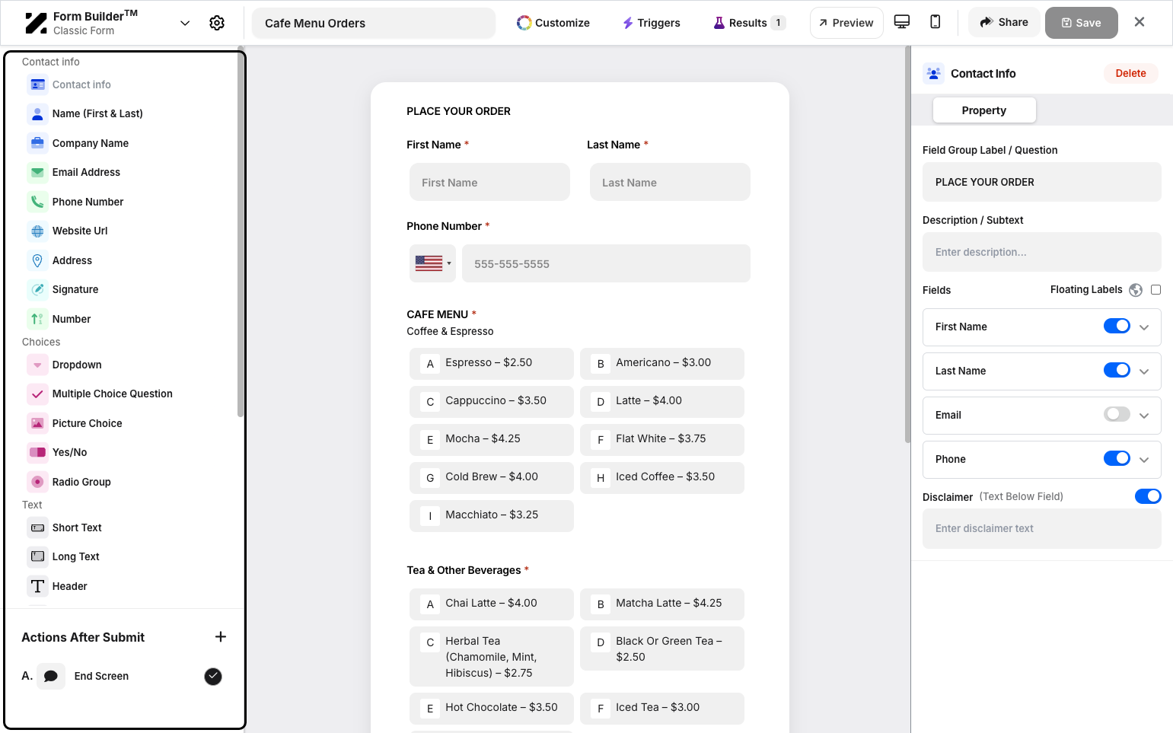This screenshot has height=733, width=1173.
Task: Open the Triggers tab
Action: tap(652, 23)
